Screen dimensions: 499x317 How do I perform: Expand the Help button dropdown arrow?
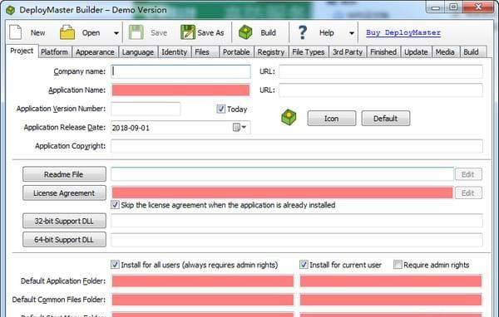click(x=352, y=32)
